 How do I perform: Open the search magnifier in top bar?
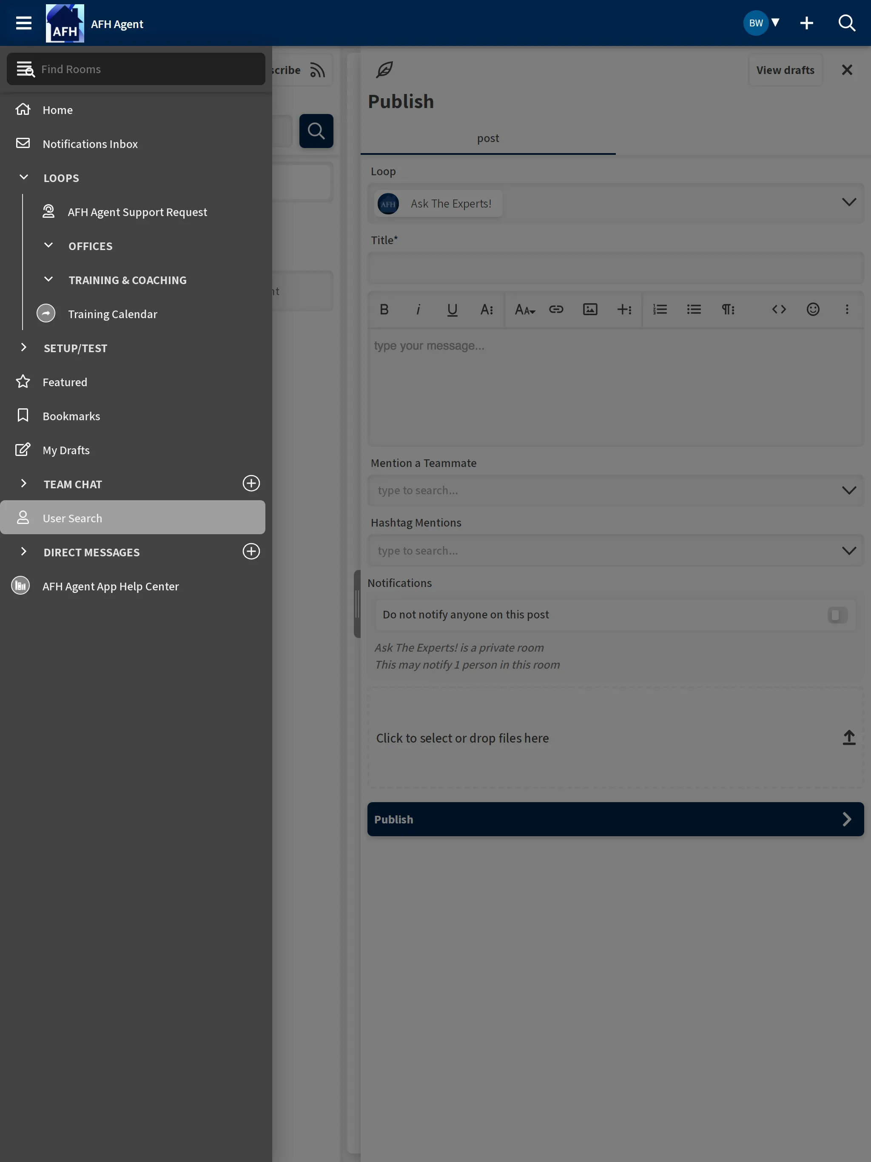846,23
